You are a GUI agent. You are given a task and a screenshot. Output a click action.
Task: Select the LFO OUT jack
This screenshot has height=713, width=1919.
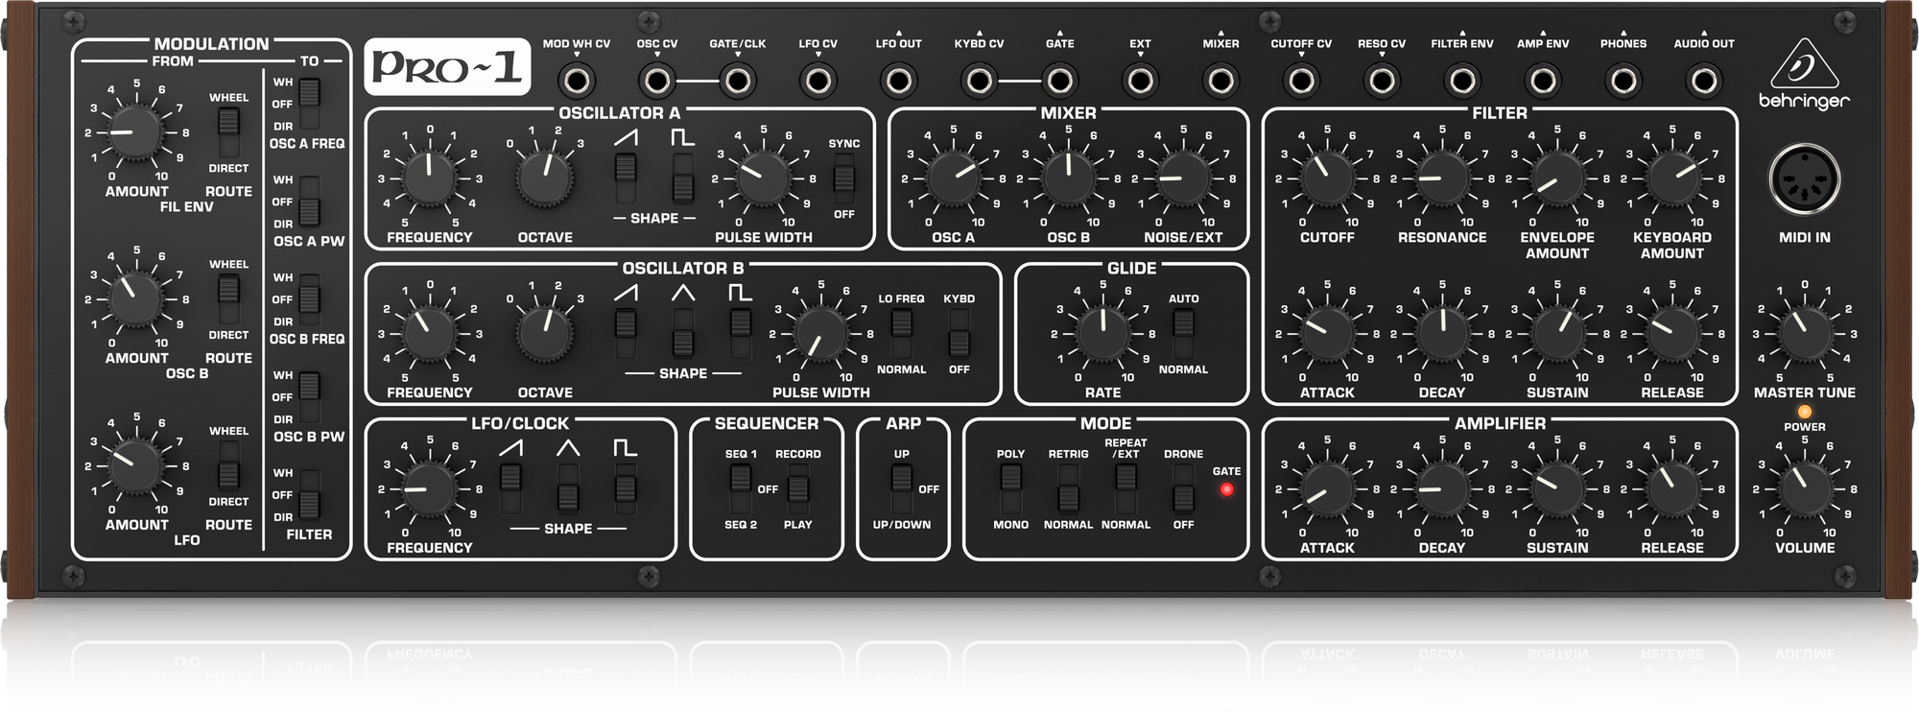coord(898,81)
